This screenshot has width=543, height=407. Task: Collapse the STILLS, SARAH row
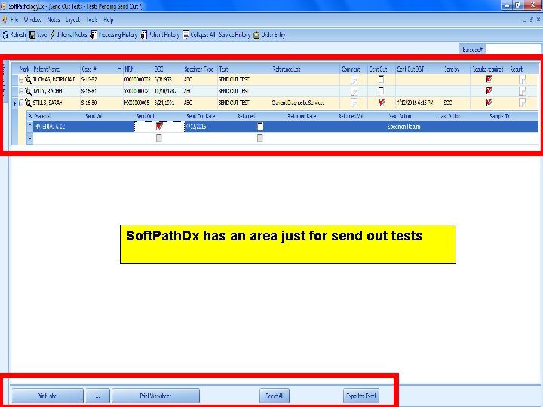[21, 103]
